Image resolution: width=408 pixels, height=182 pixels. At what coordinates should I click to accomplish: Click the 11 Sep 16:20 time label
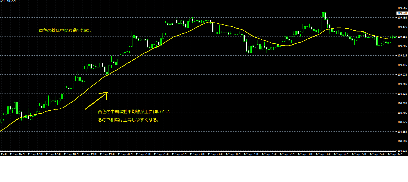click(17, 154)
